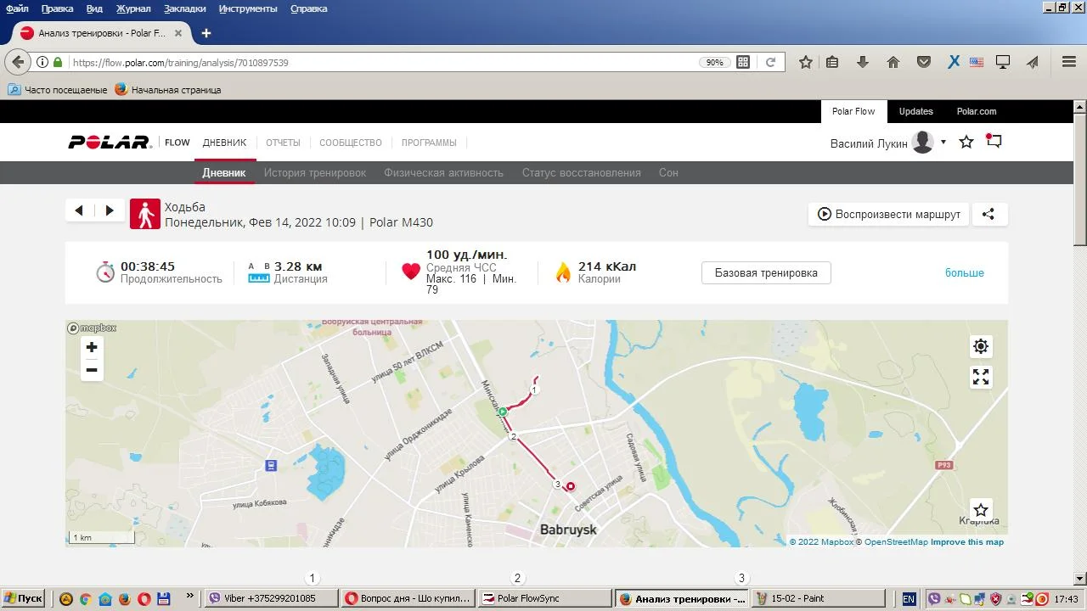
Task: Click Воспроизвести маршрут button
Action: [x=888, y=214]
